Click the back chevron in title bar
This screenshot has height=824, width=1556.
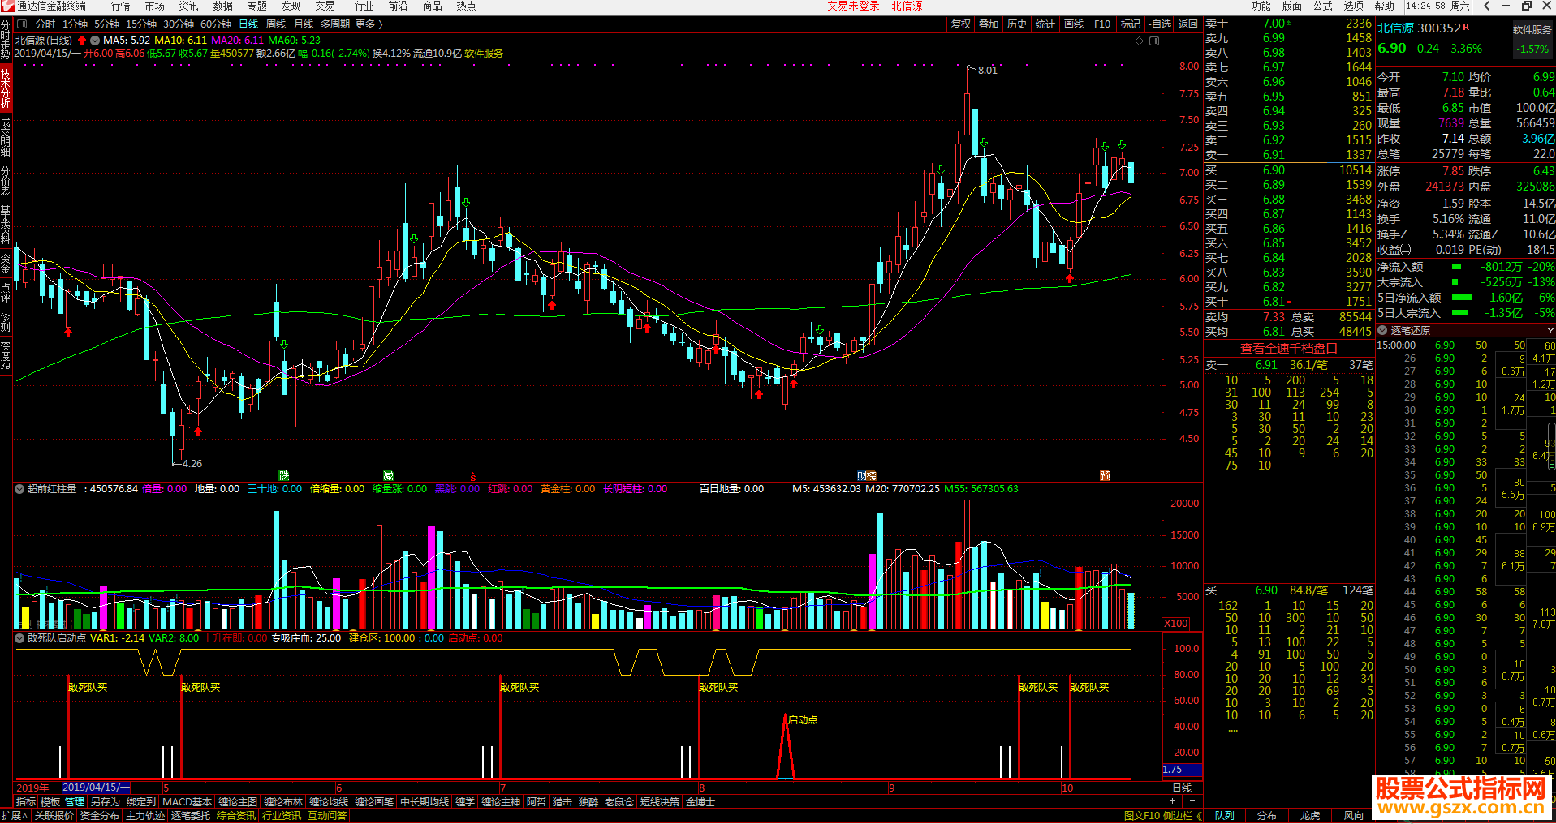pyautogui.click(x=1487, y=6)
